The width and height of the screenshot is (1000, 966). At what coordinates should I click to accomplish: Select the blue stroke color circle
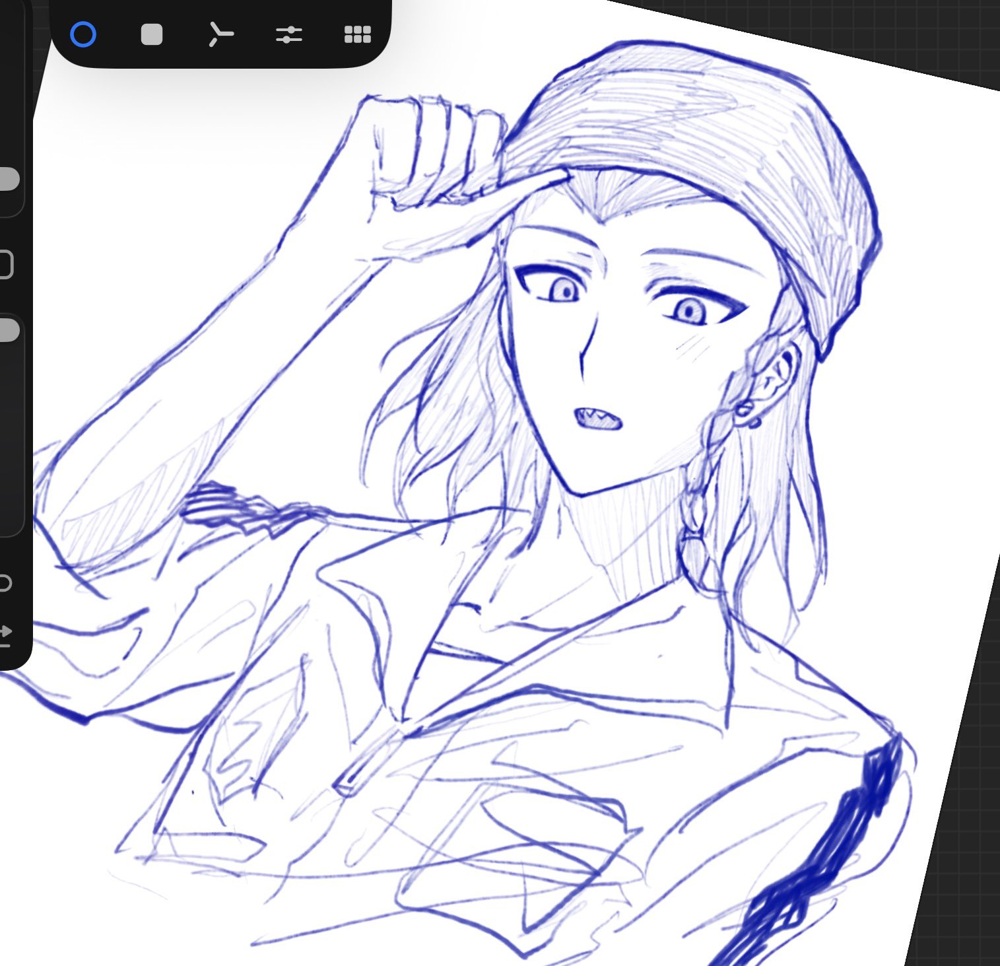pyautogui.click(x=83, y=34)
